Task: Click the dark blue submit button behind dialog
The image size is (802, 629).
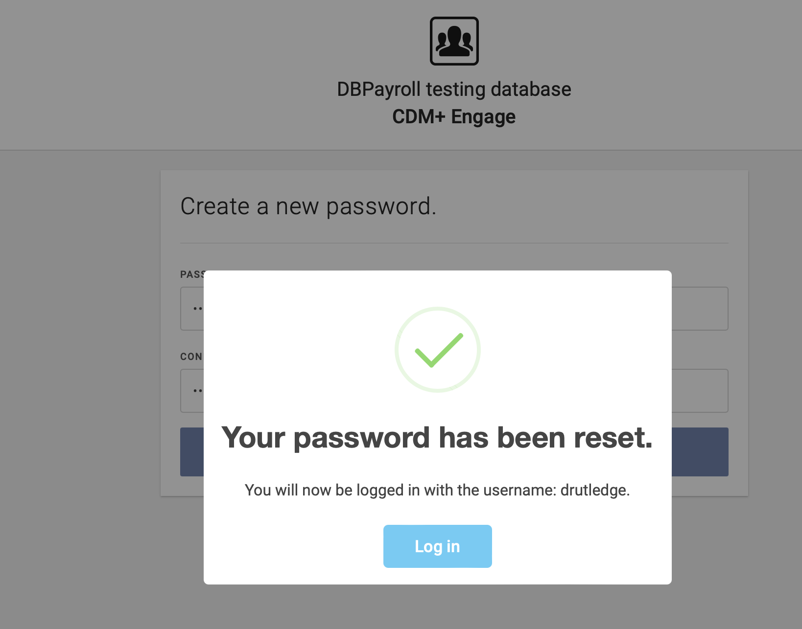Action: point(700,451)
